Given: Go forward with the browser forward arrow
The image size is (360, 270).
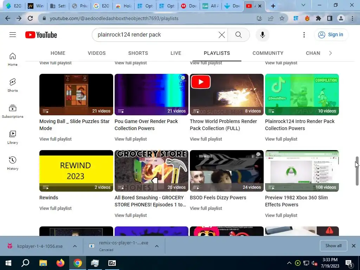Looking at the screenshot, I should coord(19,18).
